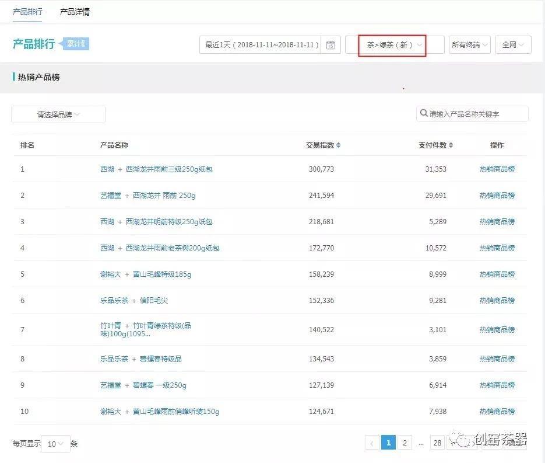
Task: Click 产品名称 column header
Action: click(114, 145)
